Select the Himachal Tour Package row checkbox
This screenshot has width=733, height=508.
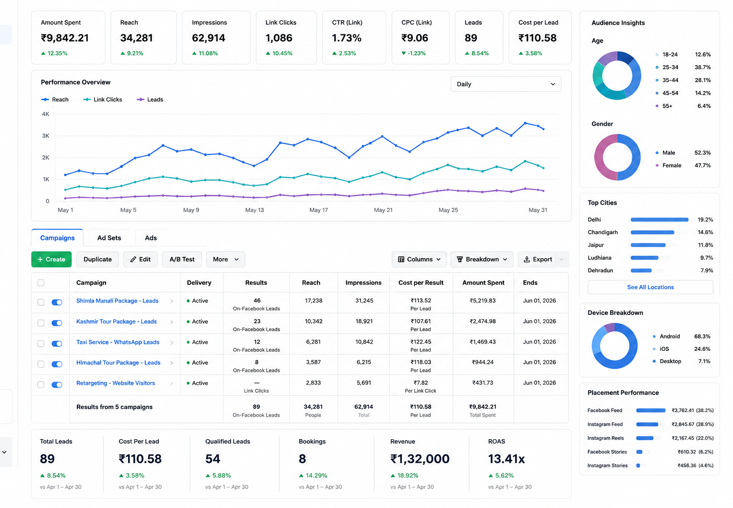pos(41,364)
